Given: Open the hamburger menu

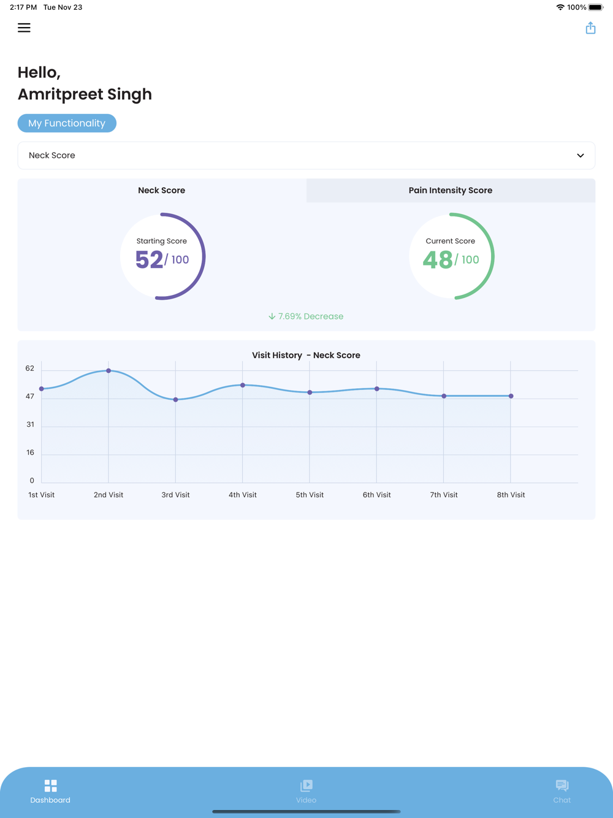Looking at the screenshot, I should pos(24,28).
